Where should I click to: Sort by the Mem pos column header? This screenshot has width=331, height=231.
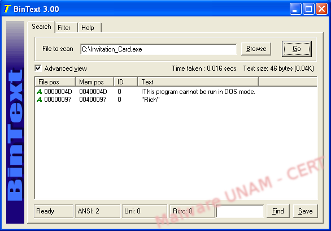[94, 82]
